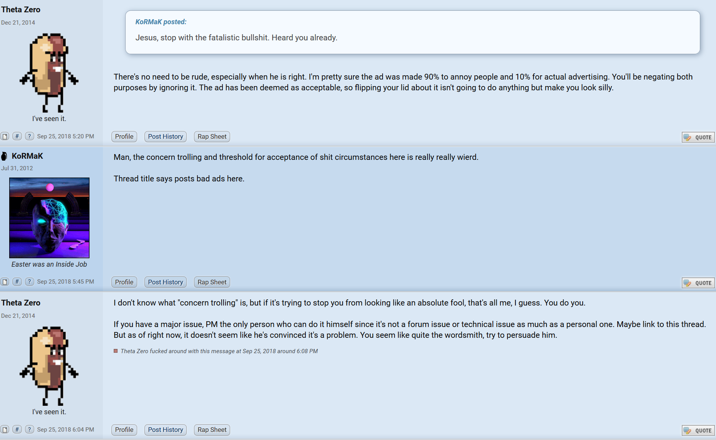Quote KoRMaK's concern trolling post
Viewport: 716px width, 440px height.
tap(698, 283)
